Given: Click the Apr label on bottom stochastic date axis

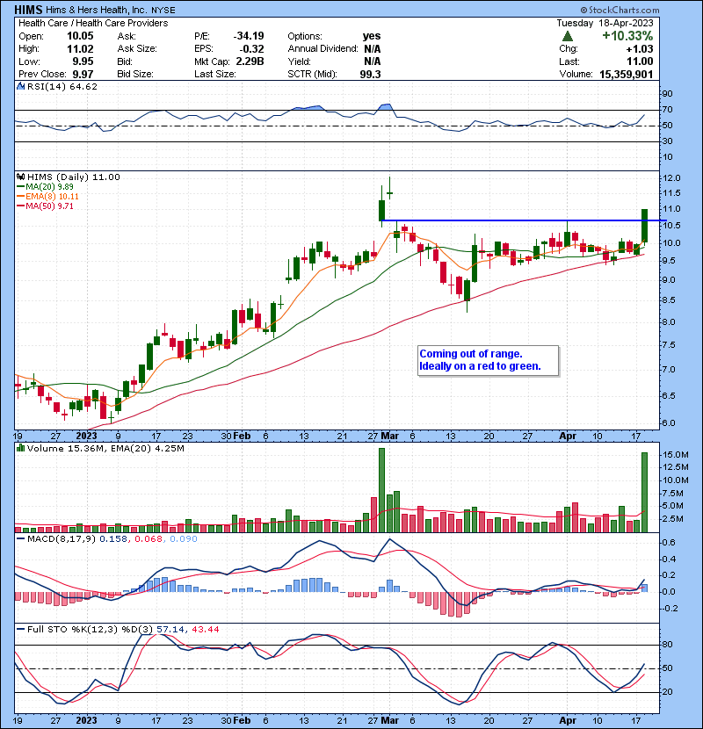Looking at the screenshot, I should [x=568, y=720].
